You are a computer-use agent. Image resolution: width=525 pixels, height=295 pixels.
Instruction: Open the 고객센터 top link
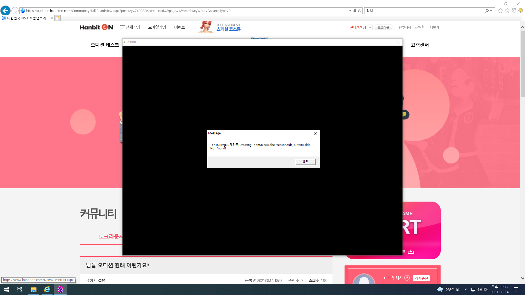tap(420, 27)
